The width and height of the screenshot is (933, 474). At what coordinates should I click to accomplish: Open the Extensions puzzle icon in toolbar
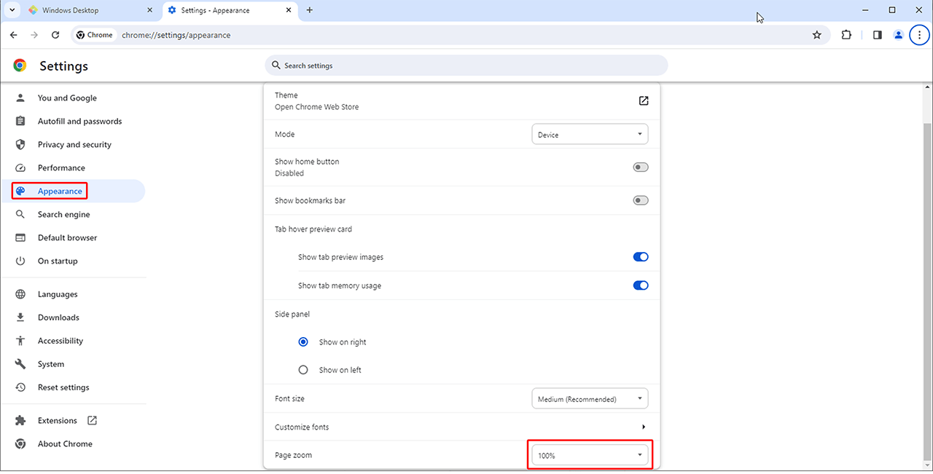point(846,35)
